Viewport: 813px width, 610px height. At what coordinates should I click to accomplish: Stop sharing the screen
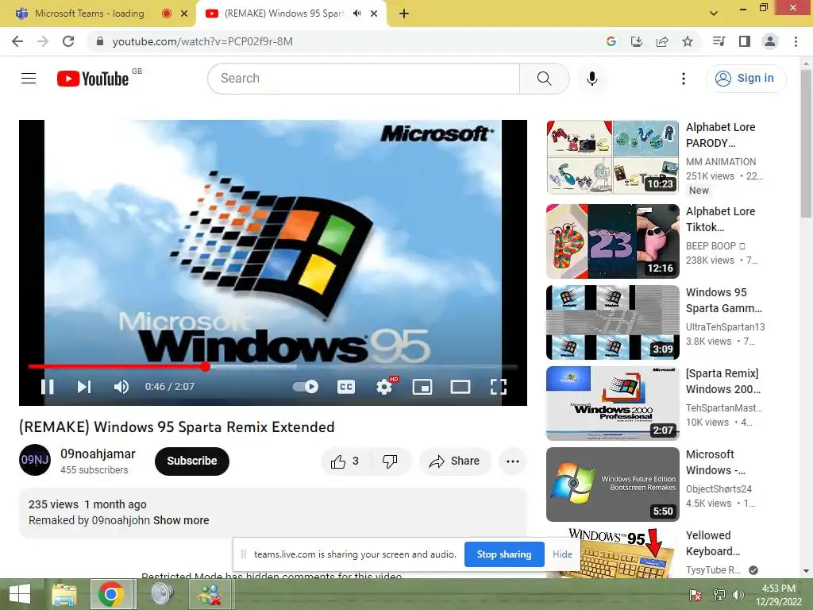504,554
